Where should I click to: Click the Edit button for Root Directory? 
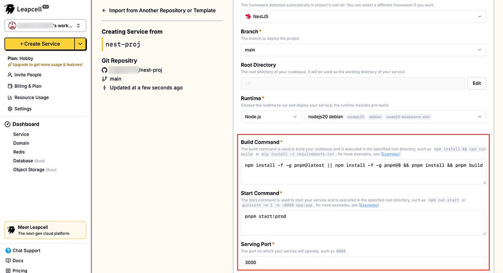click(476, 83)
